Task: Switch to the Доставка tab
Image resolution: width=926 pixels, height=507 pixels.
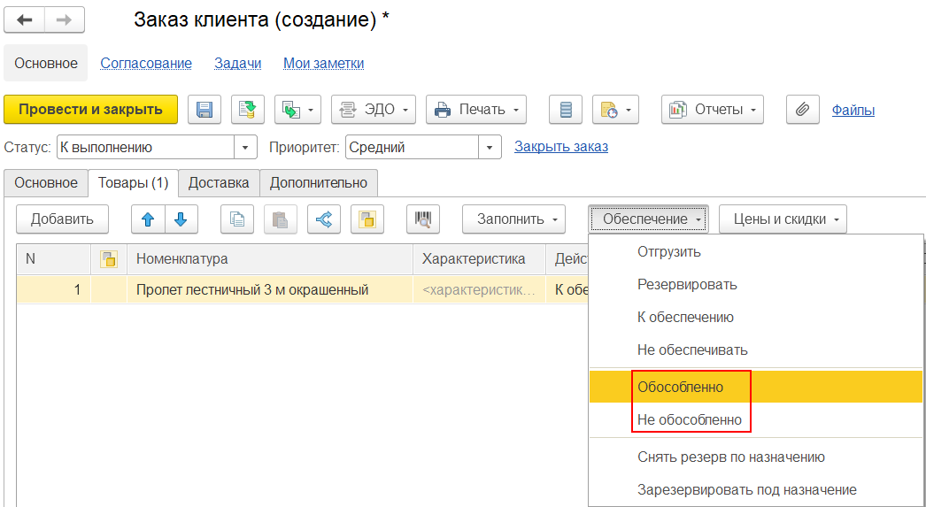Action: (x=219, y=183)
